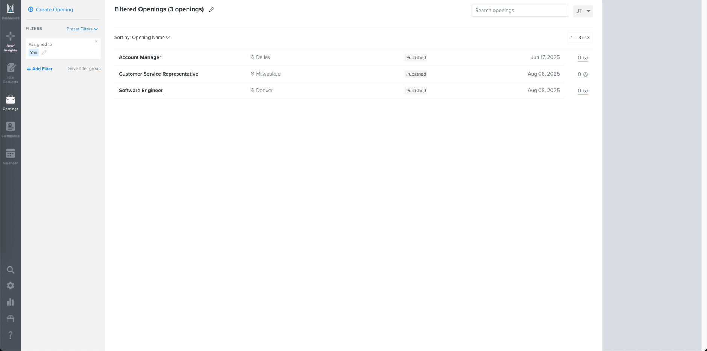Click the Milwaukee location pin icon
Screen dimensions: 707x351
click(x=252, y=74)
